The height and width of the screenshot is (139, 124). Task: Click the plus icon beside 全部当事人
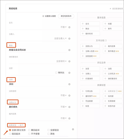coord(69,39)
